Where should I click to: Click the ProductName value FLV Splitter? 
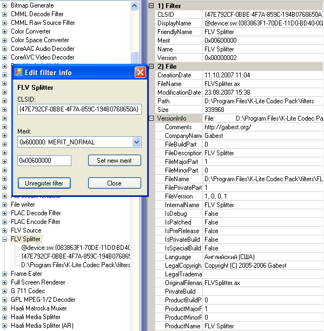coord(219,326)
